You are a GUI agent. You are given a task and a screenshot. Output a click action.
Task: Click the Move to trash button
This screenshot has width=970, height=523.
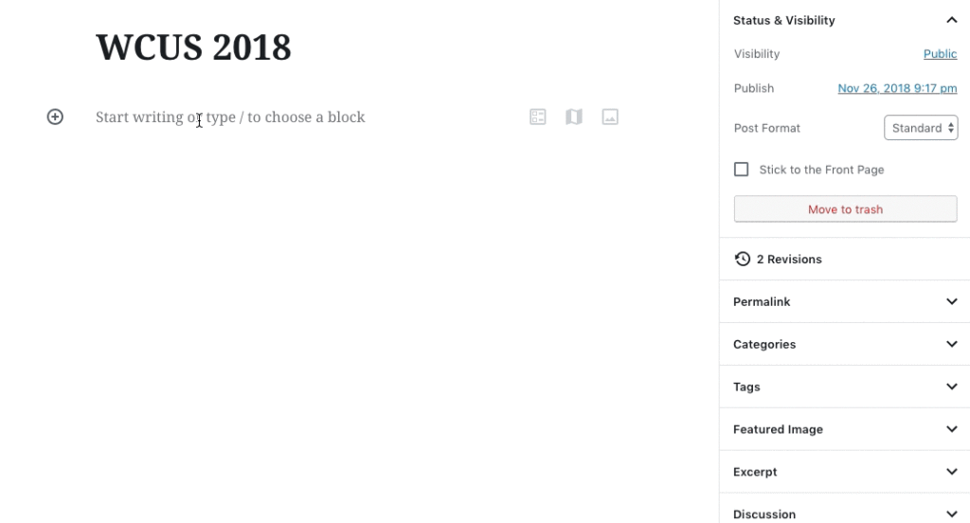(845, 209)
